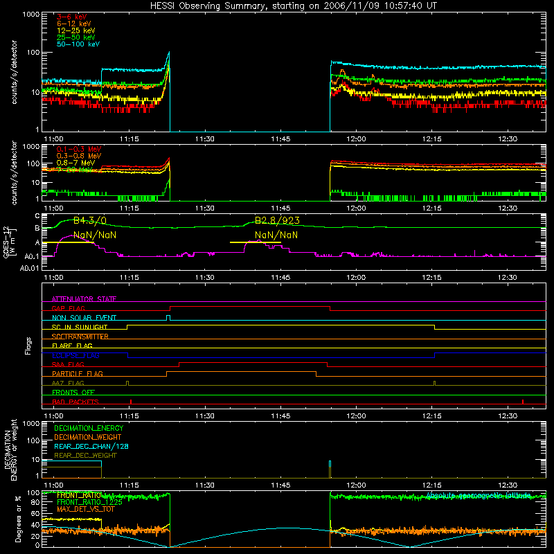The height and width of the screenshot is (554, 554).
Task: Click the C level label on GOES axis
Action: tap(37, 216)
